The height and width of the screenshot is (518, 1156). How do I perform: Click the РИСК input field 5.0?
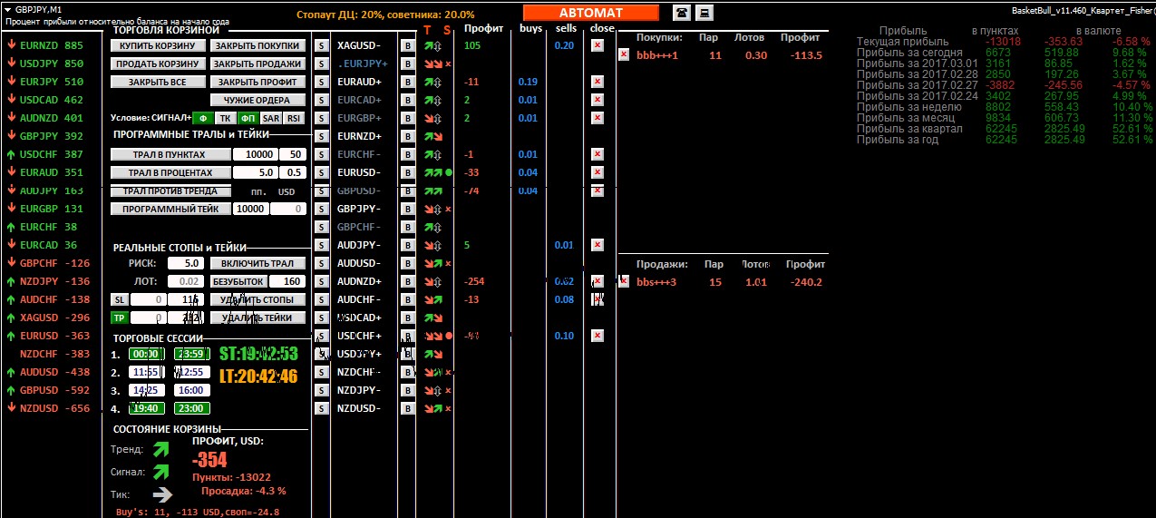(x=186, y=263)
